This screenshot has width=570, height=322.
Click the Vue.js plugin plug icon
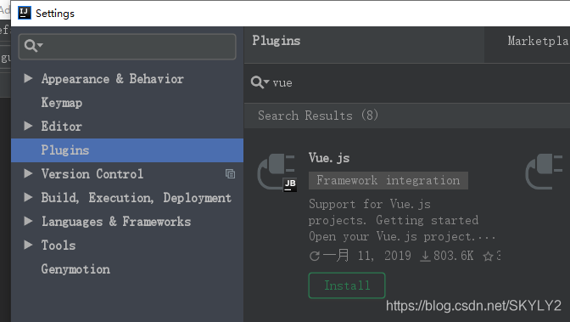coord(277,172)
